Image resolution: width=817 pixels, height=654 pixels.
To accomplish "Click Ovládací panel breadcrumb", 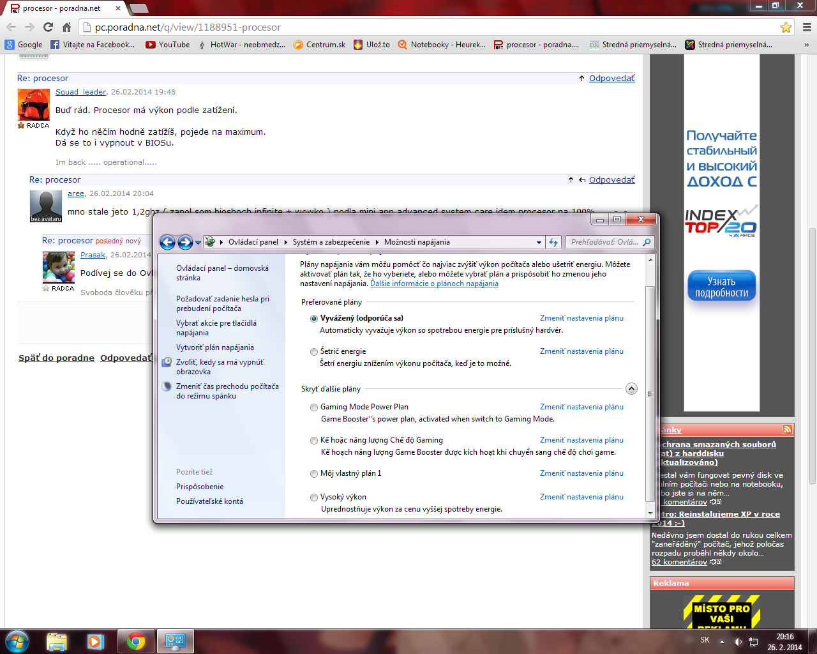I will pyautogui.click(x=253, y=242).
